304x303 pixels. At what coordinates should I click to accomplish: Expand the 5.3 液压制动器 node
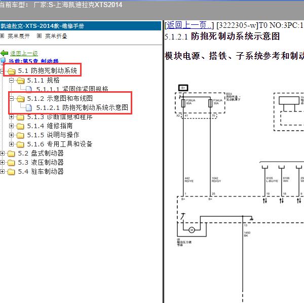click(x=2, y=162)
